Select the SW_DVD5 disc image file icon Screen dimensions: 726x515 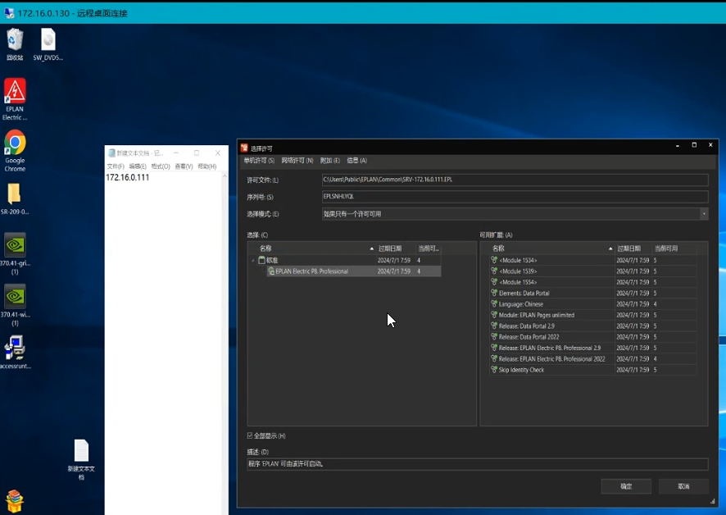48,40
